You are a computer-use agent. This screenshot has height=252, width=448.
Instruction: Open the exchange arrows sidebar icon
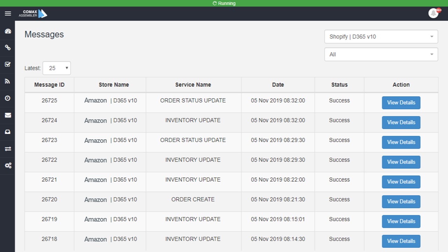coord(8,149)
